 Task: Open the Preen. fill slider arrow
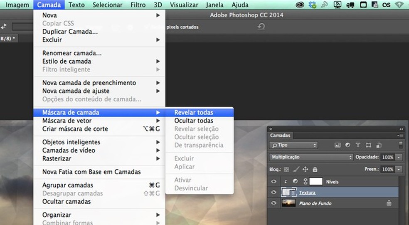point(399,169)
